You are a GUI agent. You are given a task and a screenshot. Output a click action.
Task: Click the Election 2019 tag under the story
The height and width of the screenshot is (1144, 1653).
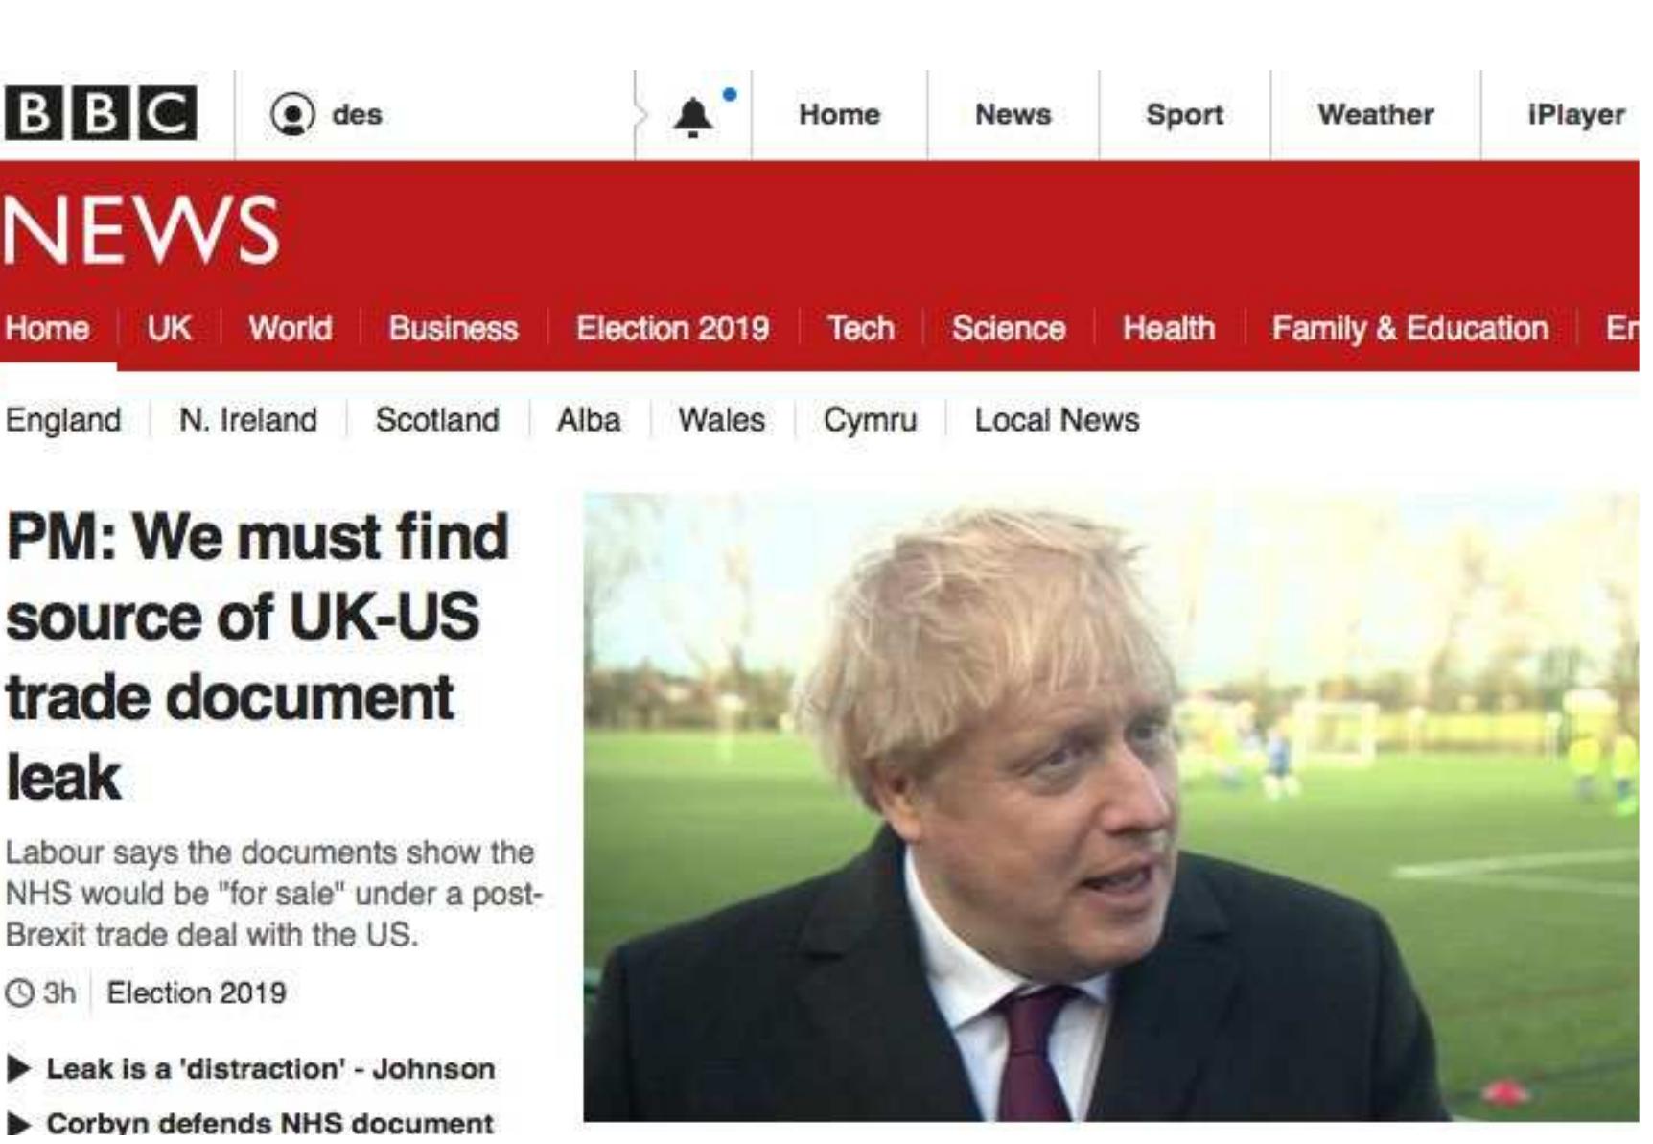pos(197,993)
